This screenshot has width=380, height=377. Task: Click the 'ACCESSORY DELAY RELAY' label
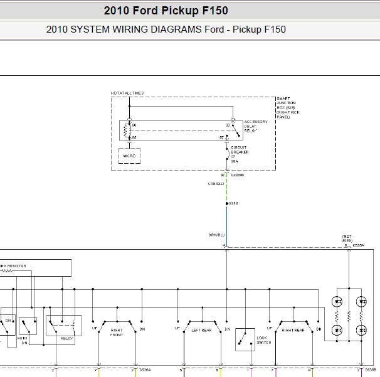click(256, 126)
